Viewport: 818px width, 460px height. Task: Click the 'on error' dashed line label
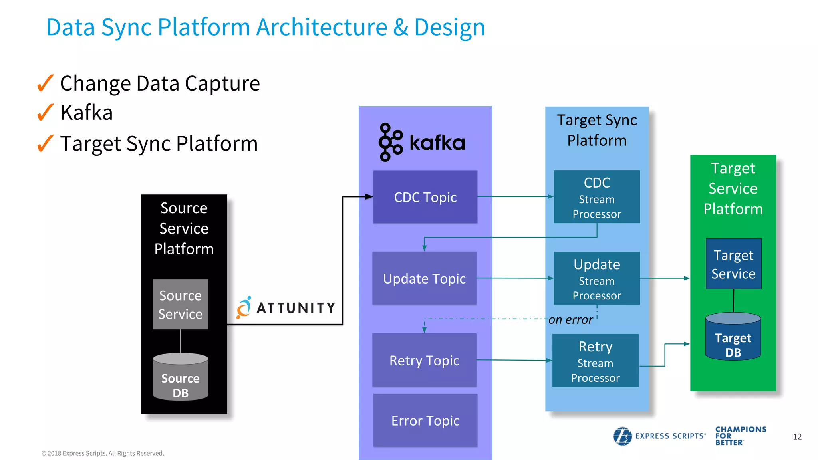[570, 320]
